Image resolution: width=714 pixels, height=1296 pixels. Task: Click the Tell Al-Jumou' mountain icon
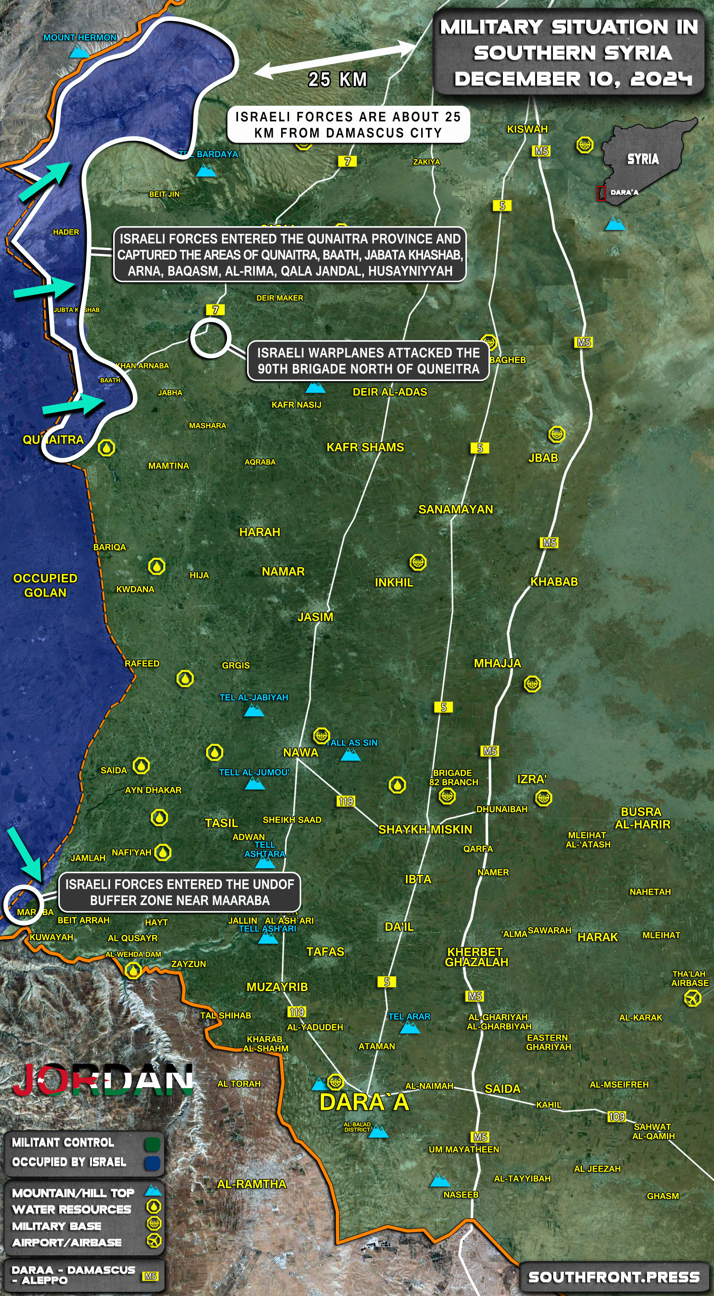254,784
